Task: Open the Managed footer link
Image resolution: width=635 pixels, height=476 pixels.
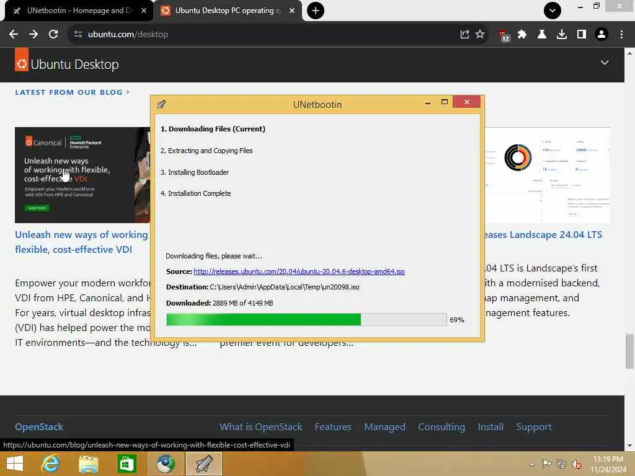Action: 384,426
